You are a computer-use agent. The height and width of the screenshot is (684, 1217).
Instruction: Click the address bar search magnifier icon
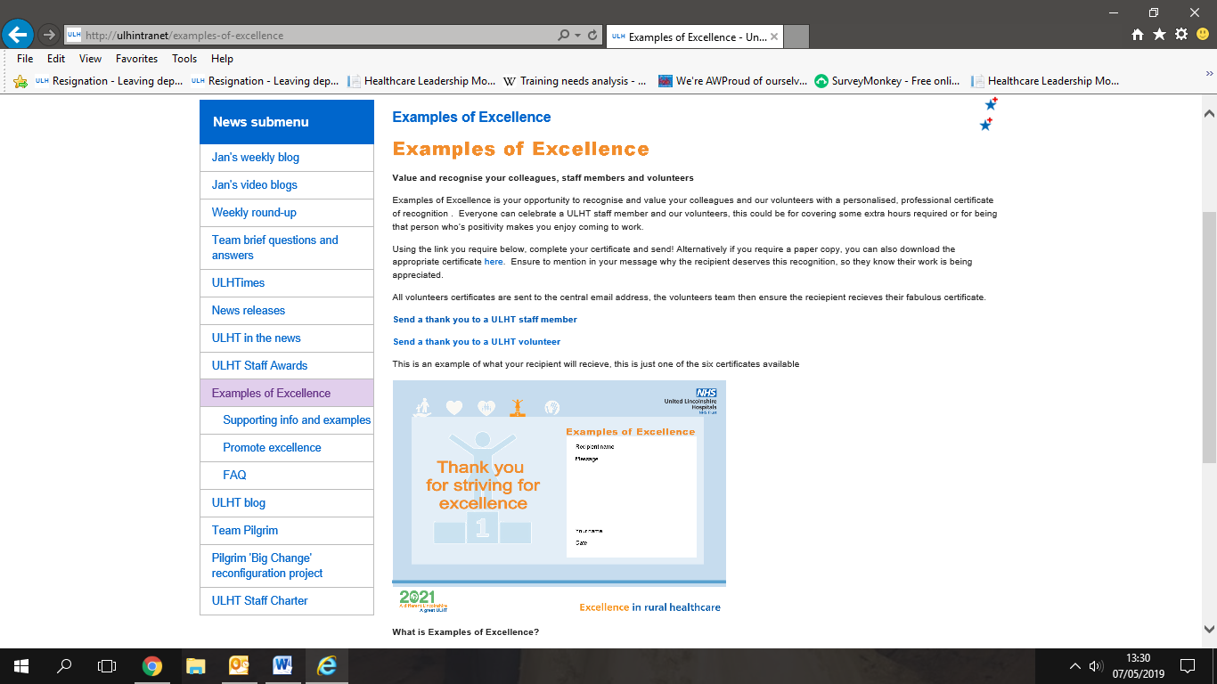[x=563, y=36]
